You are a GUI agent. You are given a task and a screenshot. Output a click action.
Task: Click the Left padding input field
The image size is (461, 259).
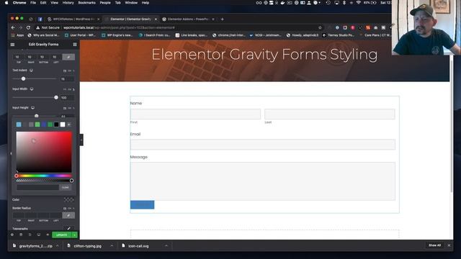(55, 57)
